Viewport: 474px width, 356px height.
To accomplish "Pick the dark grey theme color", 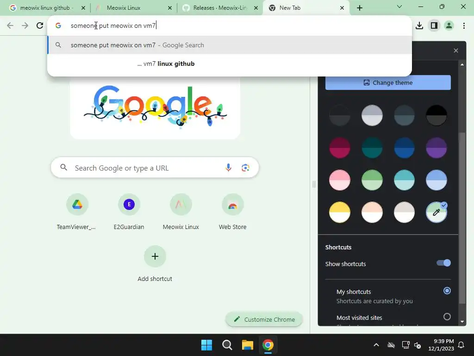I will [x=339, y=115].
